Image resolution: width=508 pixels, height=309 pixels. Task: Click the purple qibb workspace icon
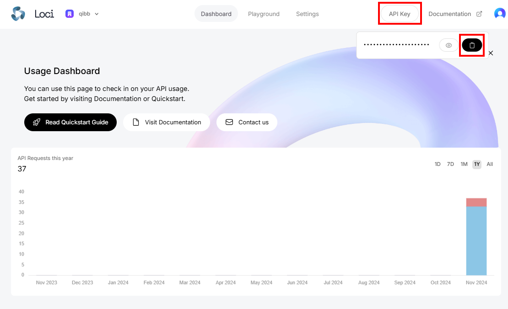point(70,14)
